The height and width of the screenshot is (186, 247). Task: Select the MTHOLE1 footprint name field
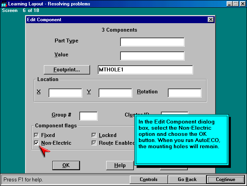[145, 70]
